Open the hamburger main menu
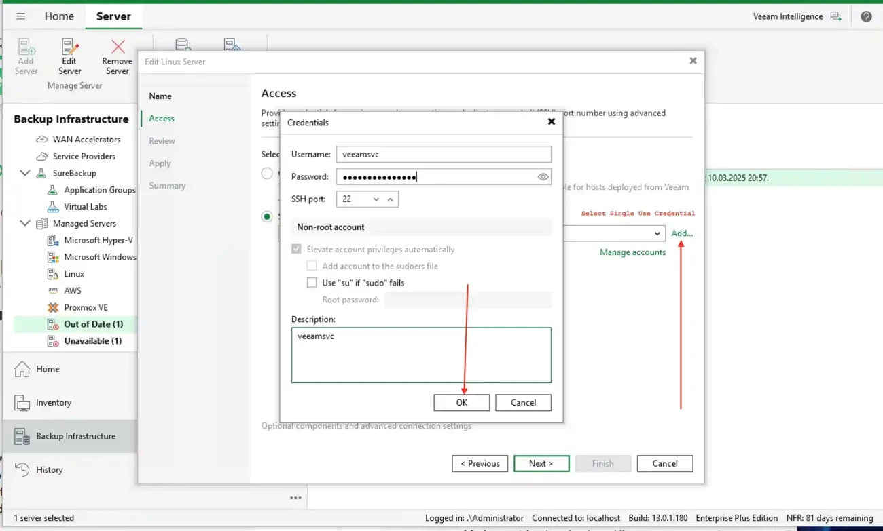 coord(20,16)
